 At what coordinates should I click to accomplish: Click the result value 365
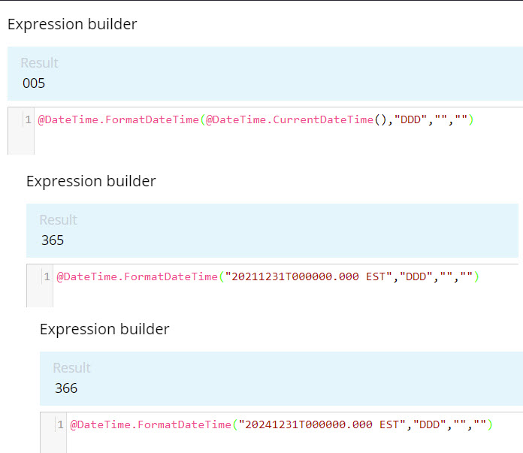[x=53, y=240]
